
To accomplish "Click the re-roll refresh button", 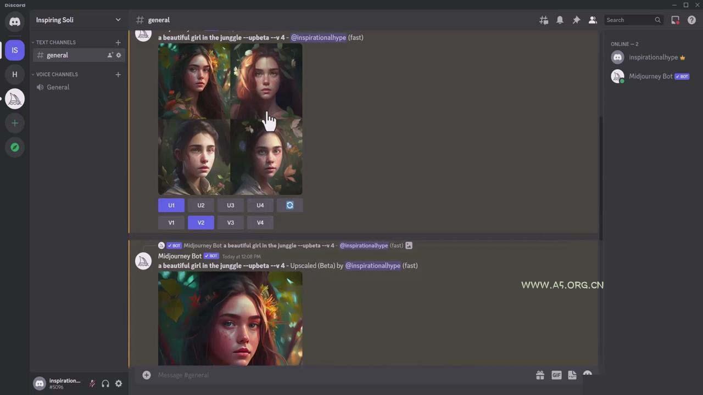I will click(289, 205).
